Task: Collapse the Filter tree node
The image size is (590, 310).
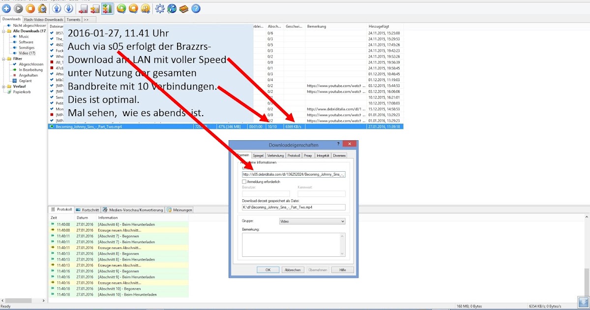Action: tap(3, 59)
